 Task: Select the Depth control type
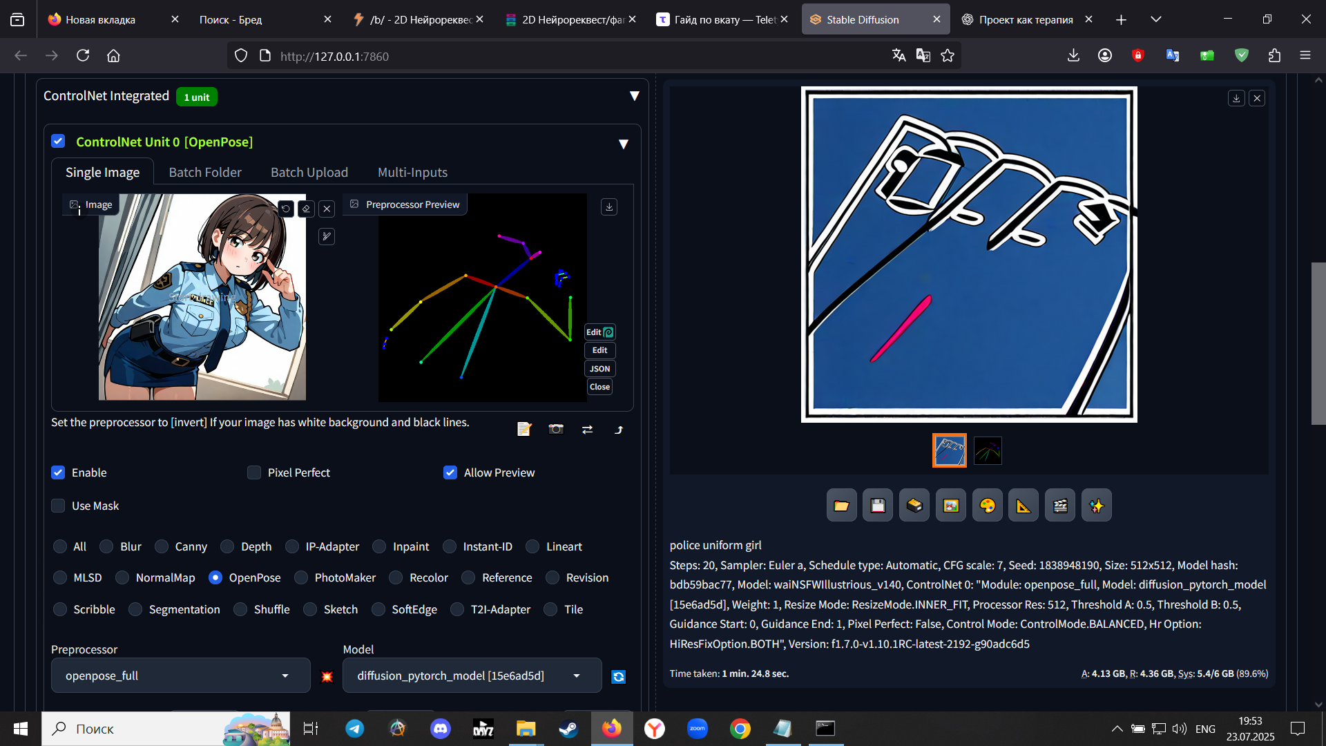point(227,546)
